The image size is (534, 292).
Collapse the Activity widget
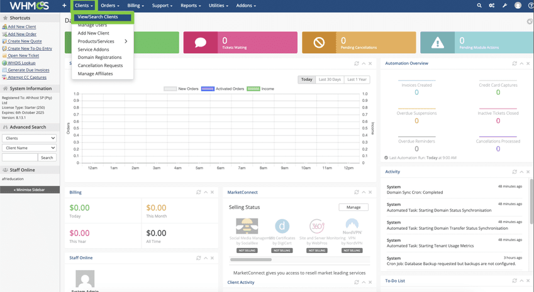pos(521,171)
